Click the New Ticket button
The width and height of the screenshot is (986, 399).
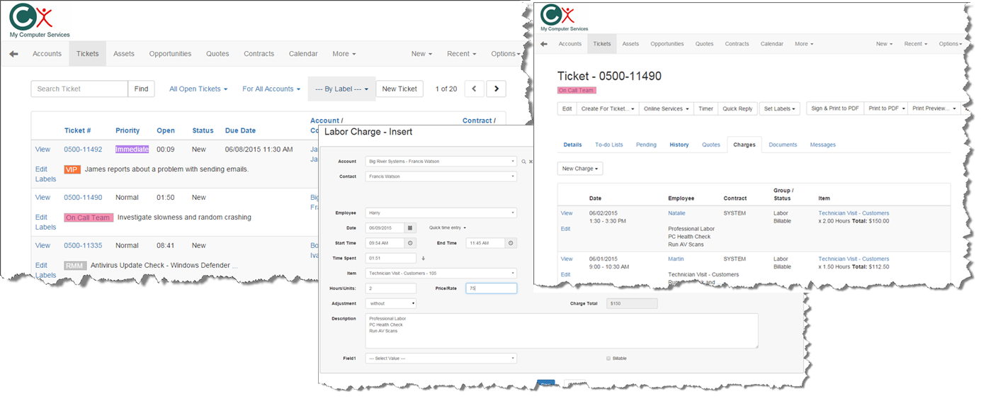point(399,89)
